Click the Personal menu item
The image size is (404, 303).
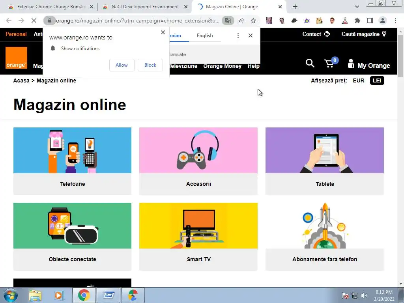[x=16, y=34]
